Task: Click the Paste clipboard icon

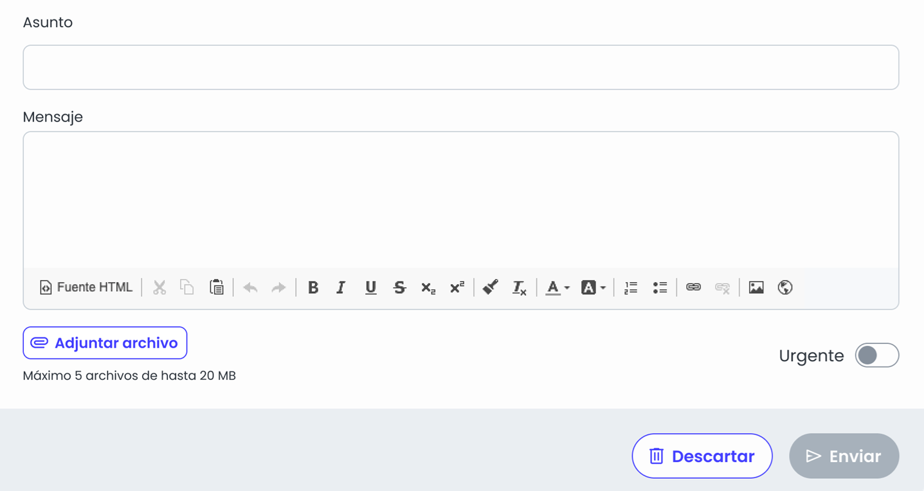Action: click(x=217, y=287)
